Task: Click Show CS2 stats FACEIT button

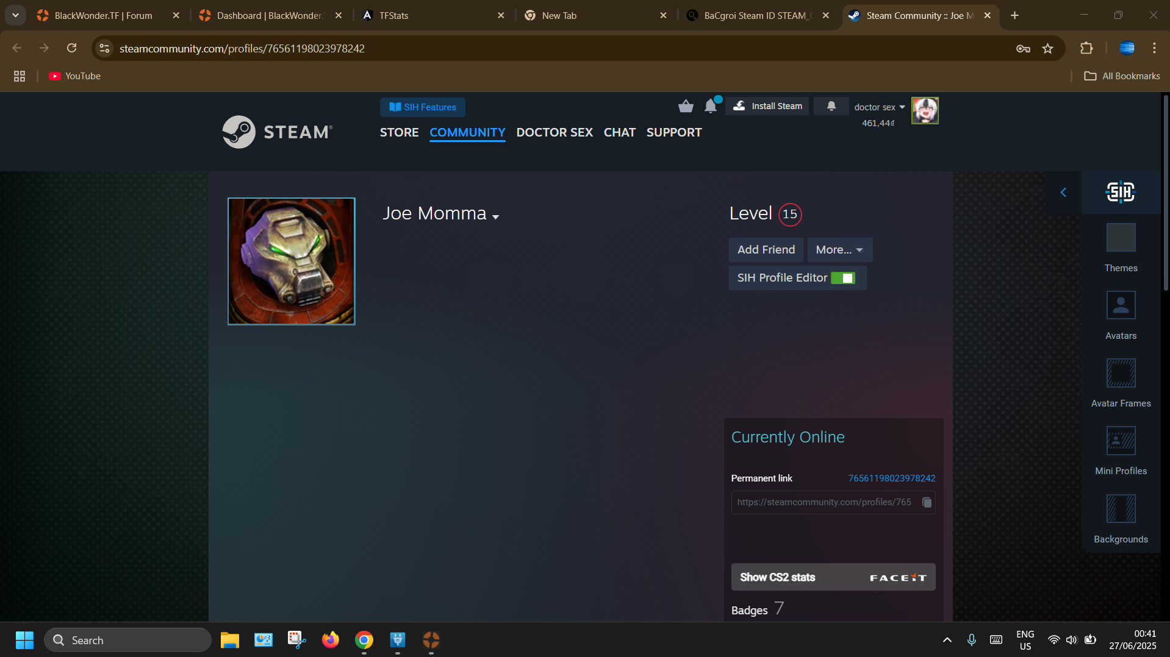Action: click(833, 577)
